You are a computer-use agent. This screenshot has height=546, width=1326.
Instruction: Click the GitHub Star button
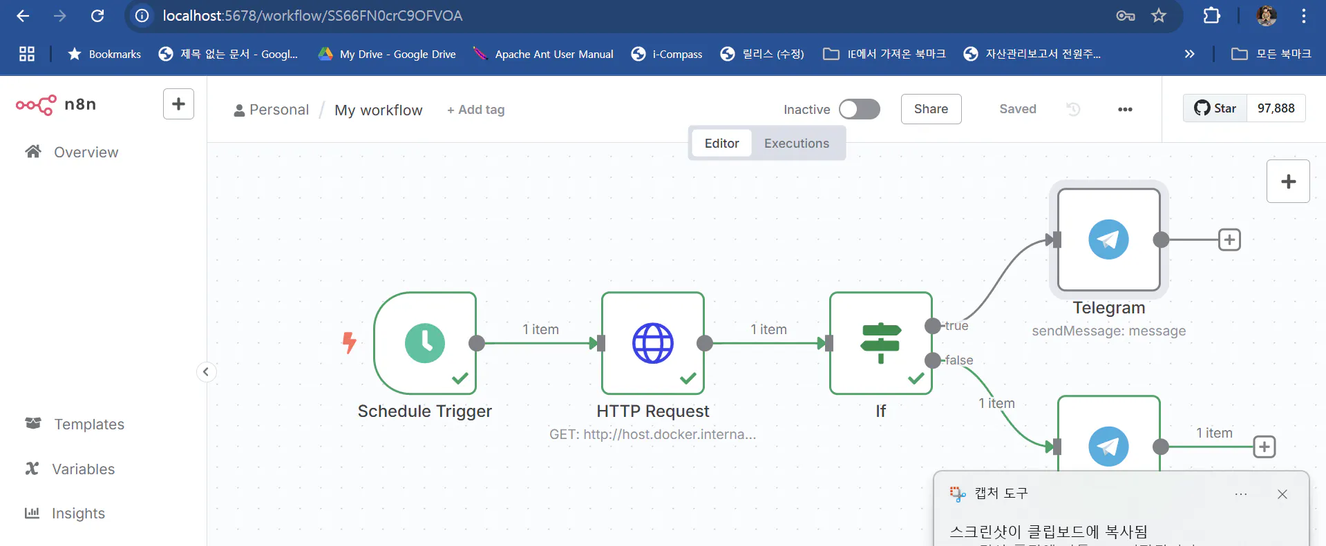pos(1215,108)
